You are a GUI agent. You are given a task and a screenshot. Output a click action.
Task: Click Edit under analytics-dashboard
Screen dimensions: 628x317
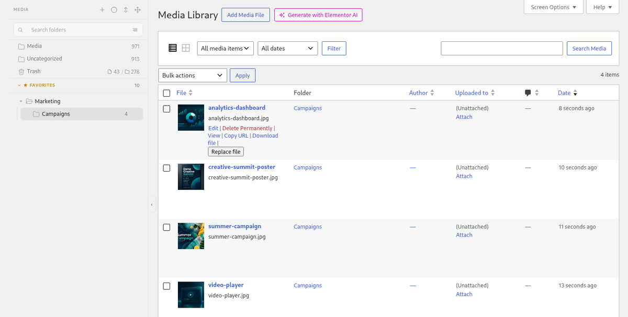coord(213,128)
